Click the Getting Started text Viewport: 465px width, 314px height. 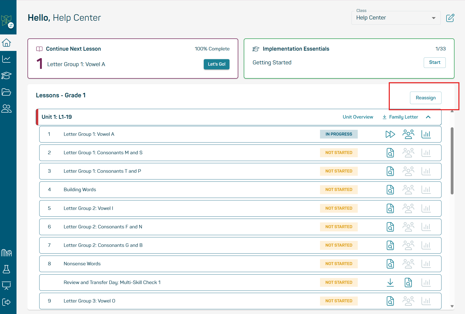tap(272, 62)
